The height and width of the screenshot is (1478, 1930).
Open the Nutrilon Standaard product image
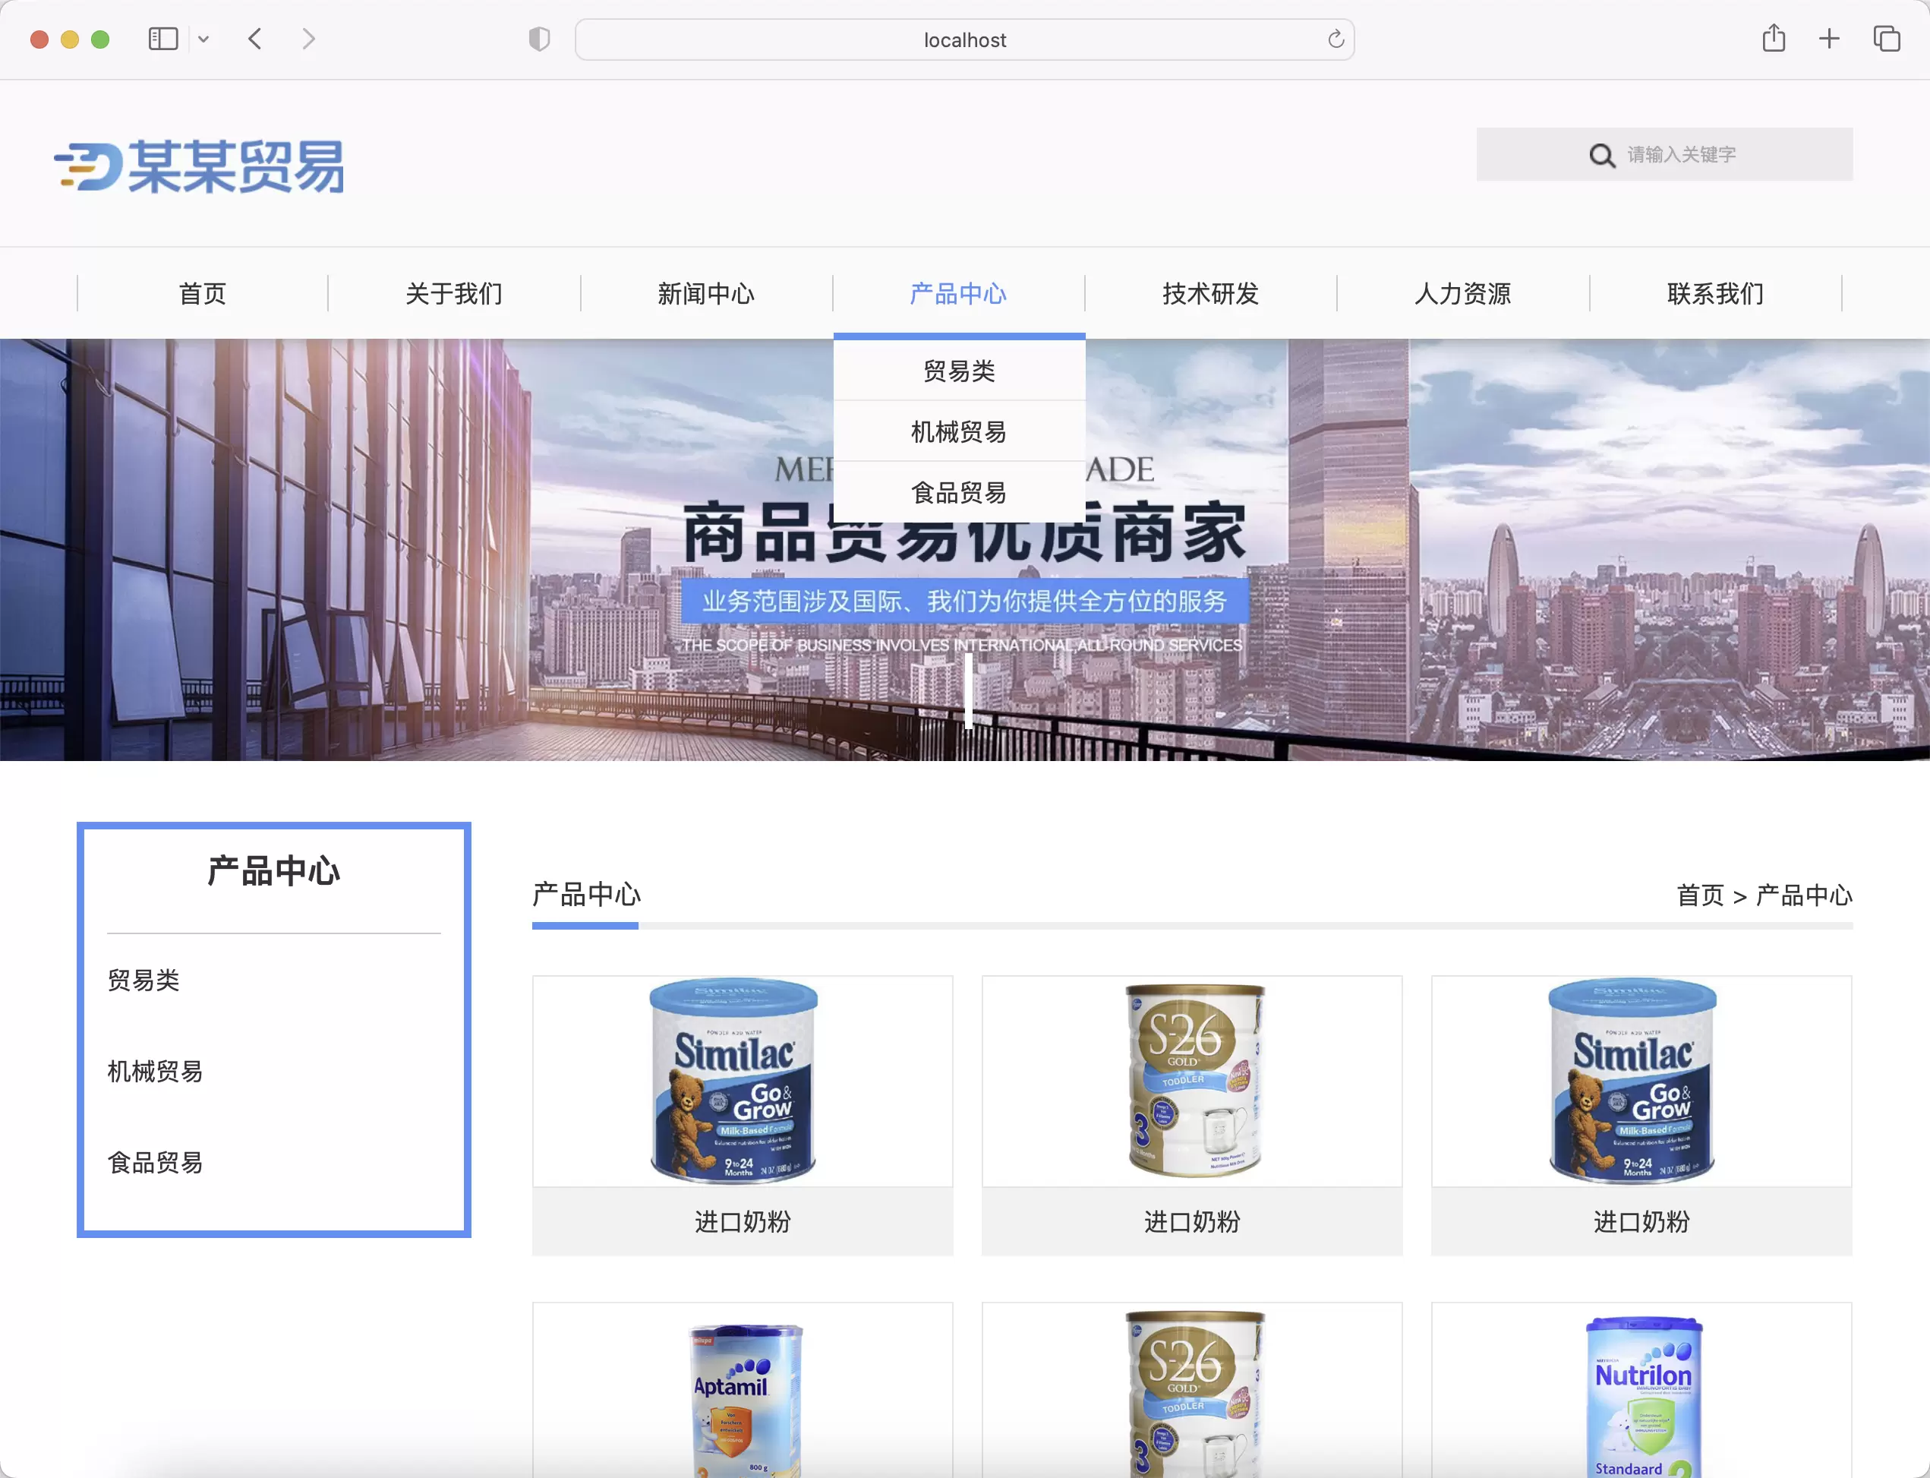click(x=1641, y=1391)
